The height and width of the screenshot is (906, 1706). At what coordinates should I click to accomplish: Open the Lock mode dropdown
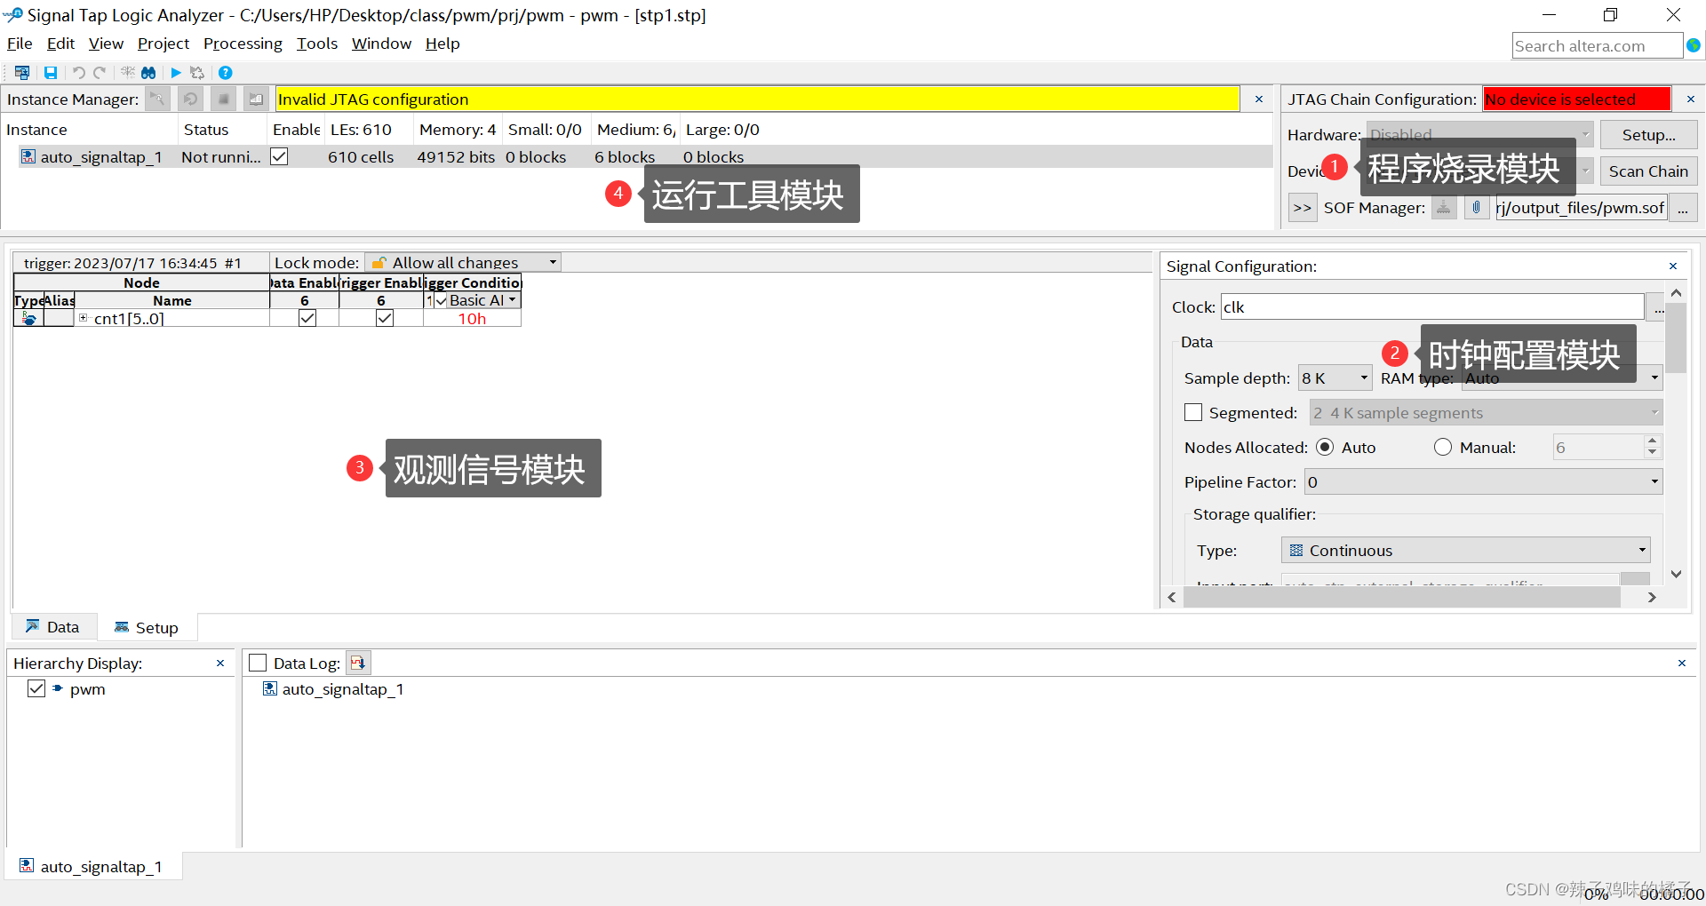[463, 262]
